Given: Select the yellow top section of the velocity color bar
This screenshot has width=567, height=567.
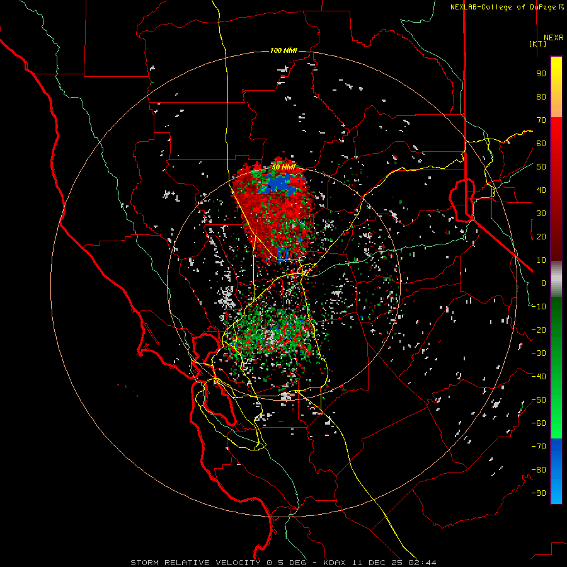Looking at the screenshot, I should point(556,87).
